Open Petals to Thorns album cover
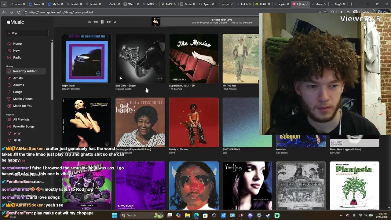 (194, 123)
